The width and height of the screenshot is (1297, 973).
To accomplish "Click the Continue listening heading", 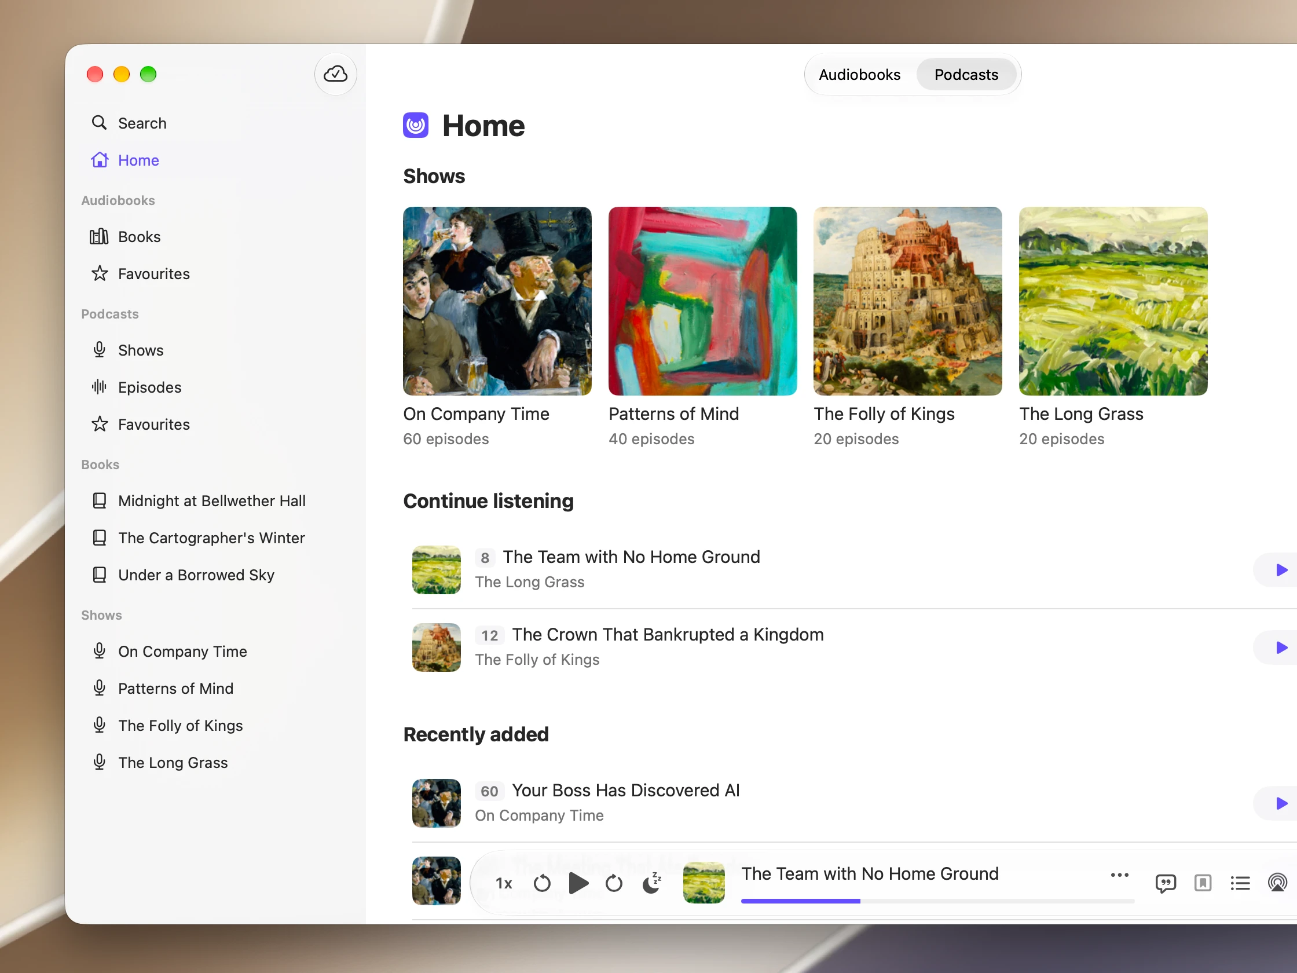I will coord(489,501).
